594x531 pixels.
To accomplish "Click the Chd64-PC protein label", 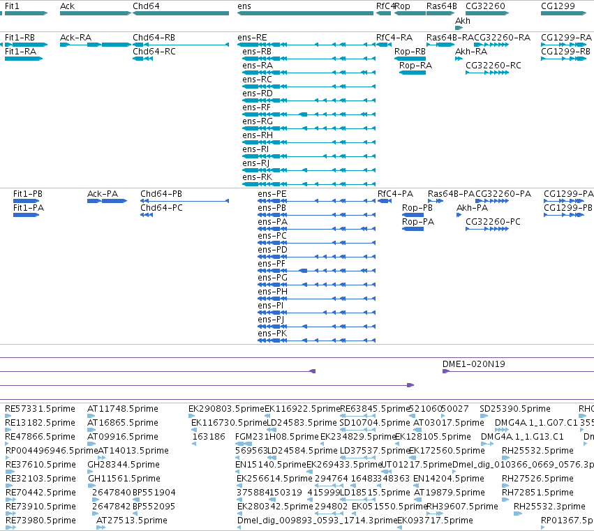I will tap(161, 208).
